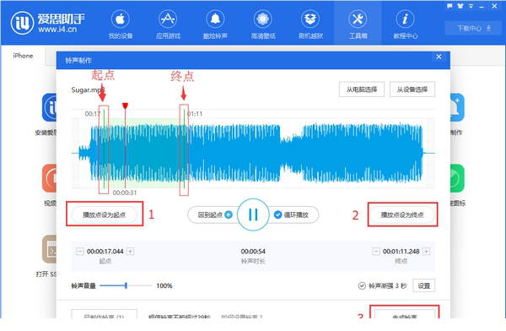Click the 铃声制作 dialog title
Screen dimensions: 506x331
[78, 60]
